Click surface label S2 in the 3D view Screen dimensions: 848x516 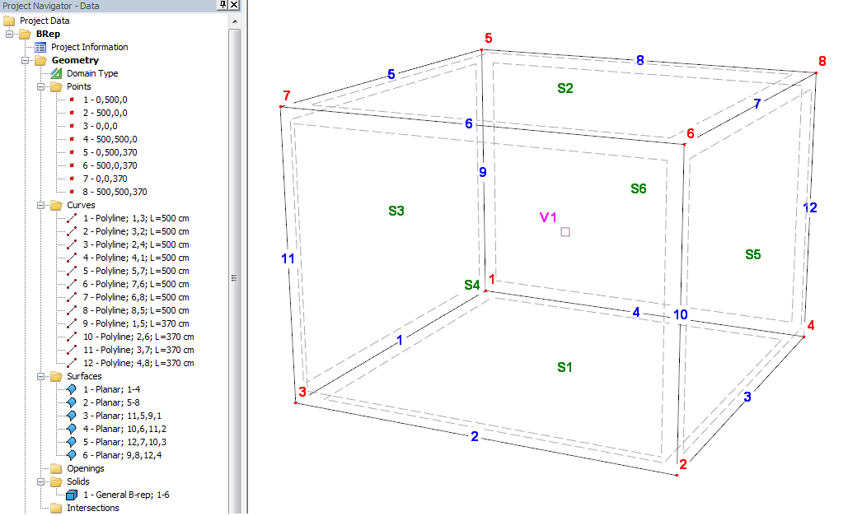565,88
